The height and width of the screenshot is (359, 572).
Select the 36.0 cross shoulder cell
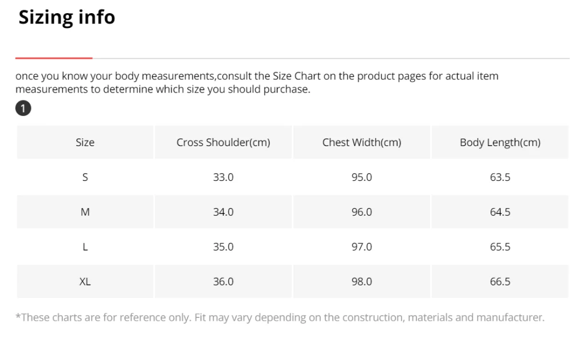tap(223, 282)
